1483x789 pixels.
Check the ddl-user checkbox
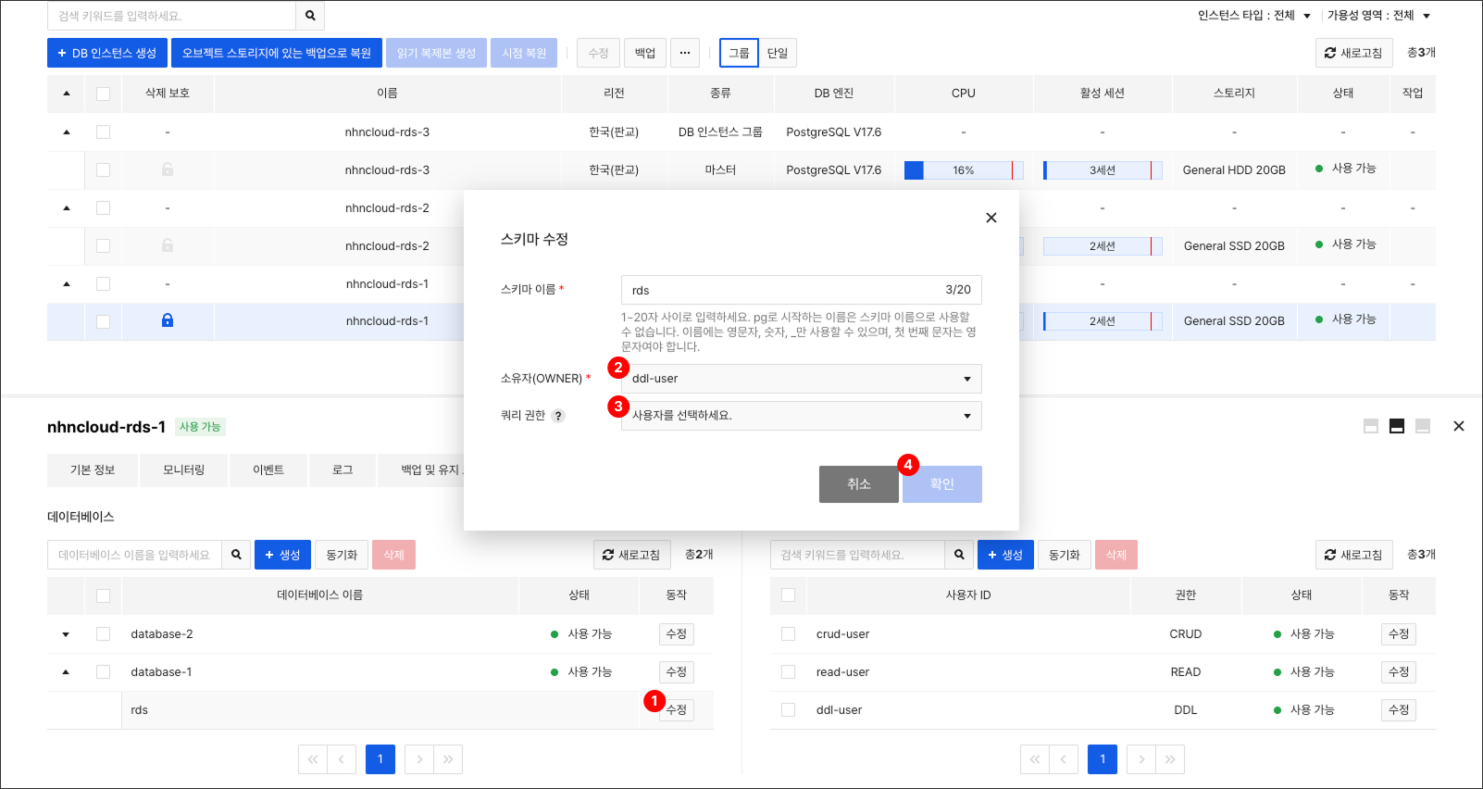tap(788, 709)
